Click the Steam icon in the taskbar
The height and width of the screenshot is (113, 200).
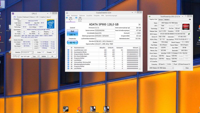coord(66,109)
